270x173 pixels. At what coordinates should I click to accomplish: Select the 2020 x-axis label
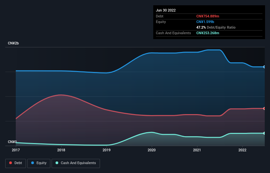point(152,150)
